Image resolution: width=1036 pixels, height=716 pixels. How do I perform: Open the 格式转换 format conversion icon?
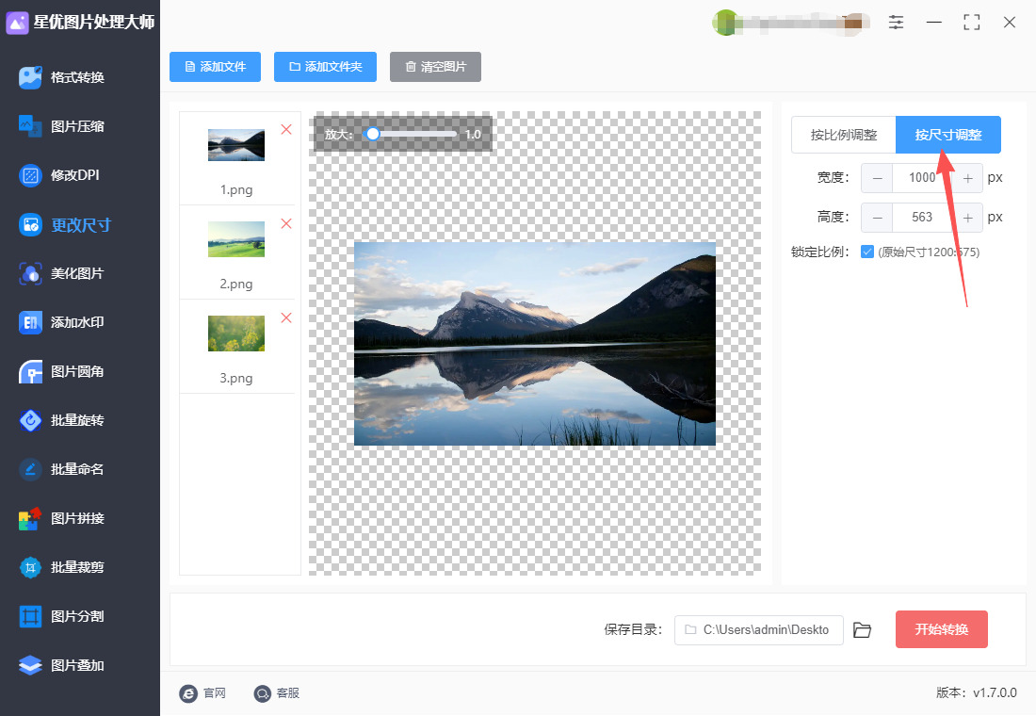30,77
